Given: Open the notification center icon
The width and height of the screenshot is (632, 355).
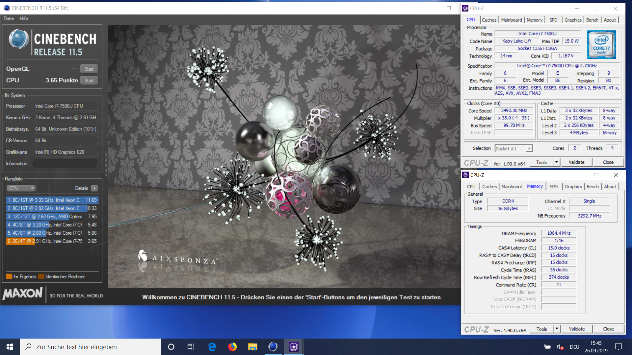Looking at the screenshot, I should pos(619,347).
